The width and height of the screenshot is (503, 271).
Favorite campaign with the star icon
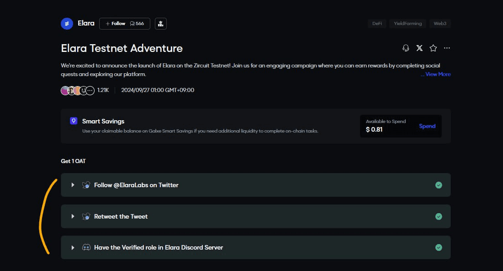[433, 48]
